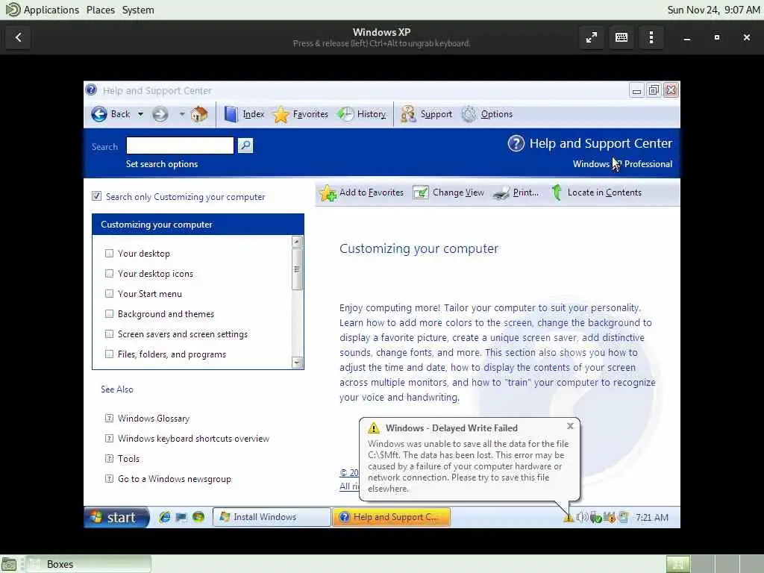Viewport: 764px width, 573px height.
Task: Open Favorites star in toolbar
Action: pos(300,114)
